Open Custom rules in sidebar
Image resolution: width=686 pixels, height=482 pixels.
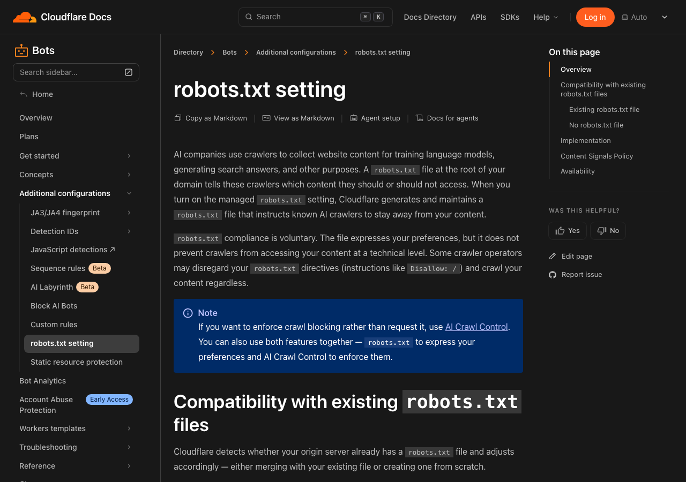(54, 325)
